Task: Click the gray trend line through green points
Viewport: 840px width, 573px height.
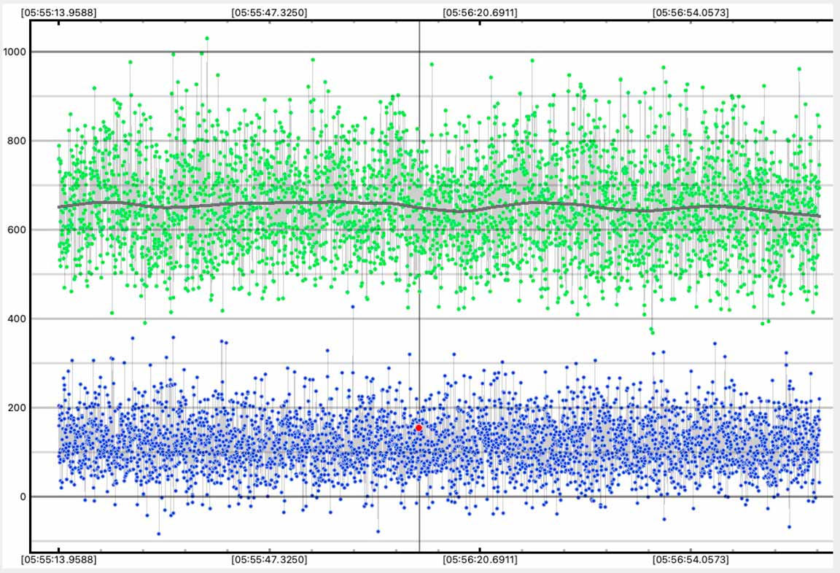Action: point(292,203)
